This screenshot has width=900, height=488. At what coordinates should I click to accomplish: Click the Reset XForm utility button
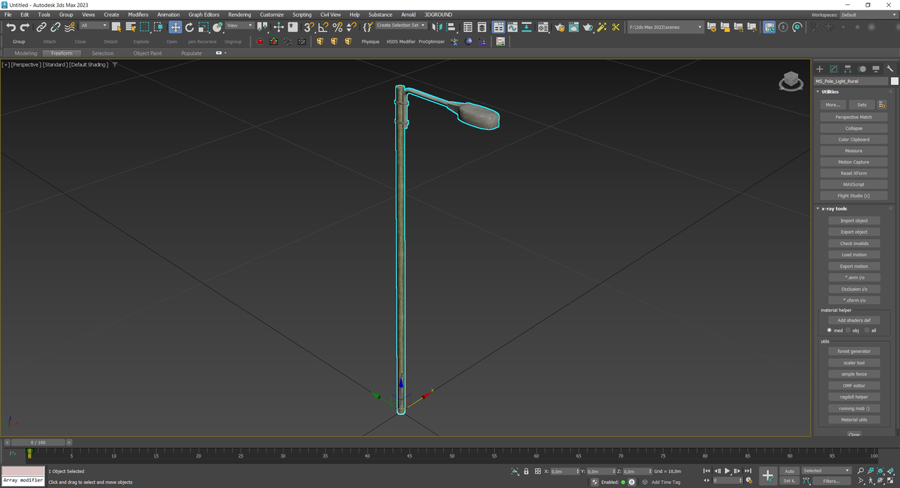tap(854, 173)
